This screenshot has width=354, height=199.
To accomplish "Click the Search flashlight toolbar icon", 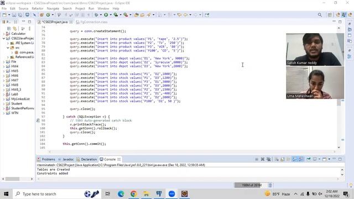I will coord(149,15).
